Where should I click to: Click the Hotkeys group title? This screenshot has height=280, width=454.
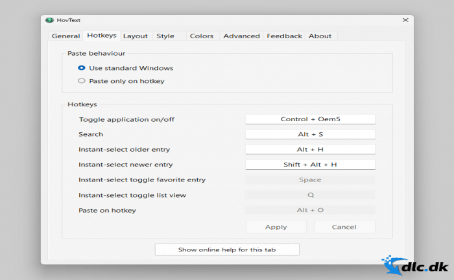[82, 104]
